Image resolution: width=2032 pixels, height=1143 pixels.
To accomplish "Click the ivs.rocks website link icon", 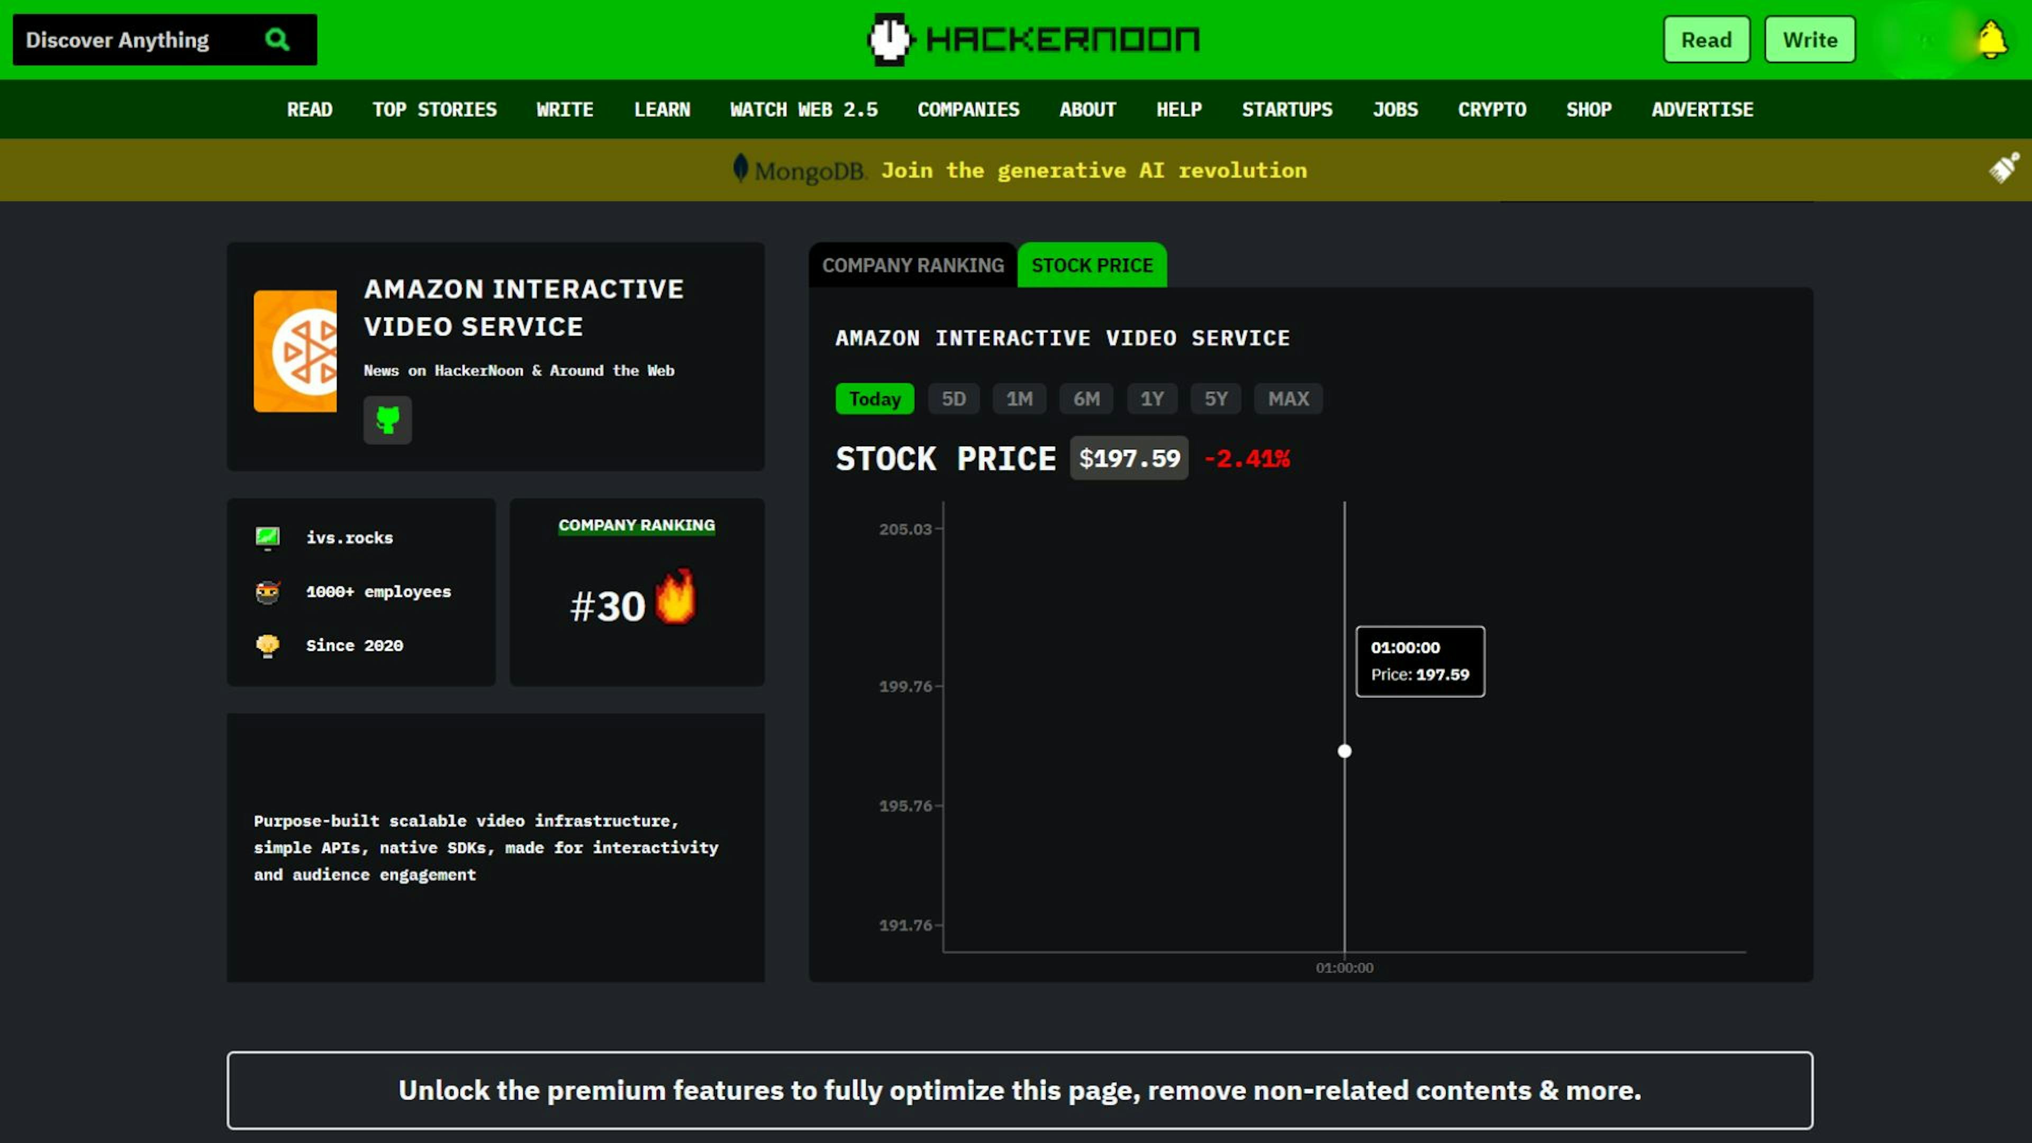I will [267, 537].
